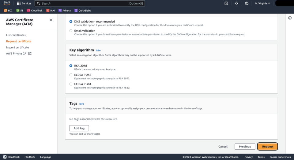
Task: Go to List certificates in sidebar
Action: (x=16, y=35)
